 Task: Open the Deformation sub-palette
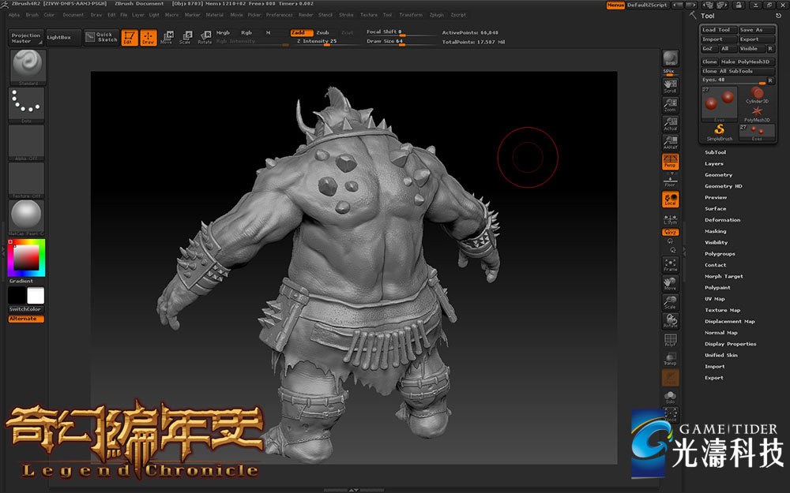tap(722, 220)
